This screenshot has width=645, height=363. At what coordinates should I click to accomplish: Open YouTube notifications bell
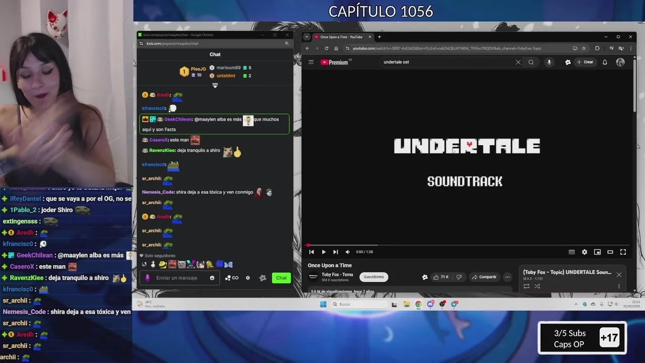click(605, 62)
